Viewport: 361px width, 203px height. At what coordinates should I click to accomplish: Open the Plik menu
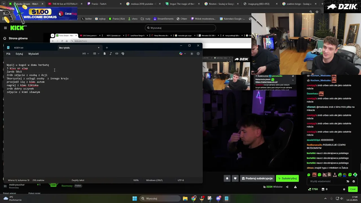(8, 54)
